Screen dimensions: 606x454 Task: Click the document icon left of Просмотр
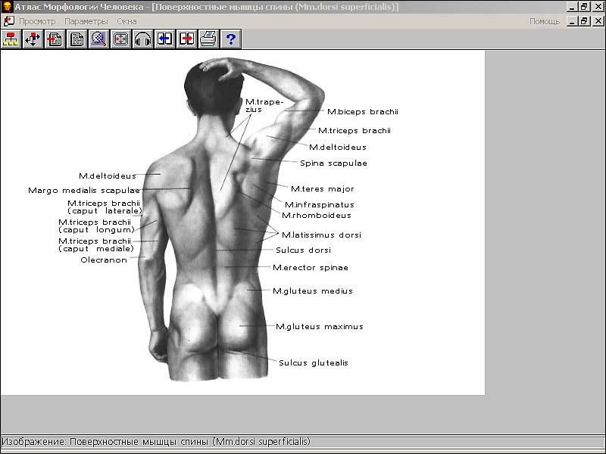(x=8, y=21)
